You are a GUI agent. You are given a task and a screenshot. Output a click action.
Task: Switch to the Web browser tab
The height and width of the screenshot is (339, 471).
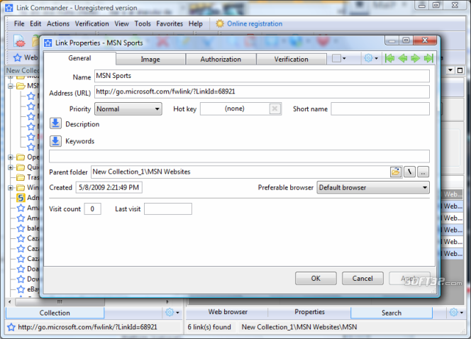tap(228, 312)
